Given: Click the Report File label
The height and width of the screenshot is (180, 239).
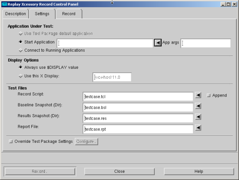Looking at the screenshot, I should (28, 127).
